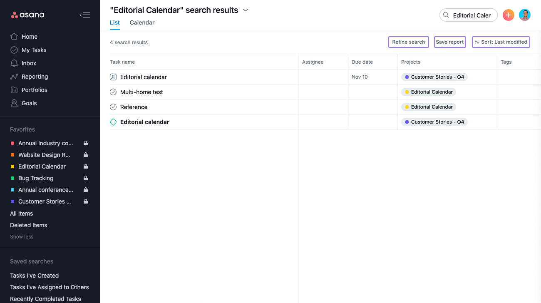Image resolution: width=541 pixels, height=303 pixels.
Task: Open the Annual conference... favorite project
Action: (x=46, y=190)
